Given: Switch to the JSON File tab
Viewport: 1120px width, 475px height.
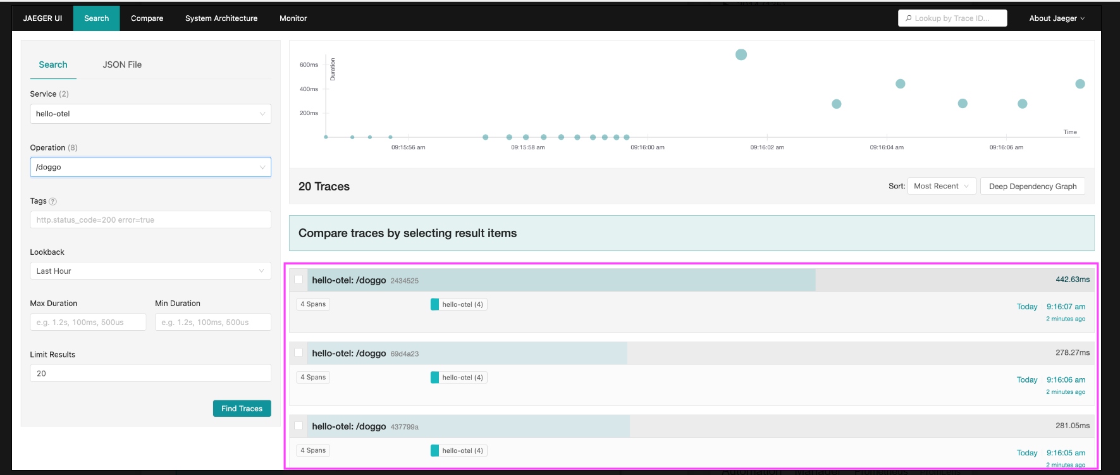Looking at the screenshot, I should click(122, 65).
